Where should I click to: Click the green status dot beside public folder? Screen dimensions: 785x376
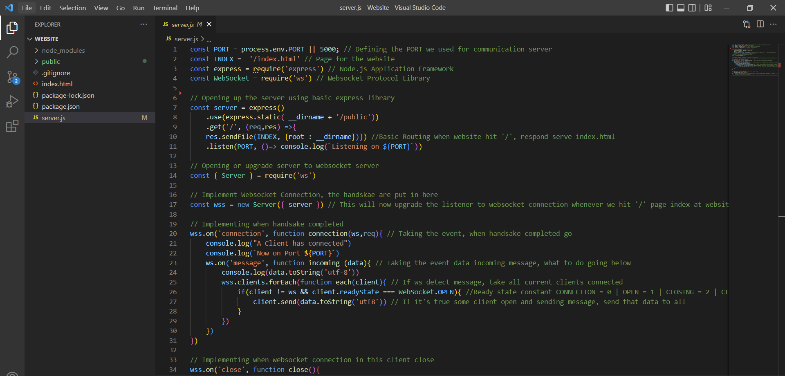pos(144,61)
